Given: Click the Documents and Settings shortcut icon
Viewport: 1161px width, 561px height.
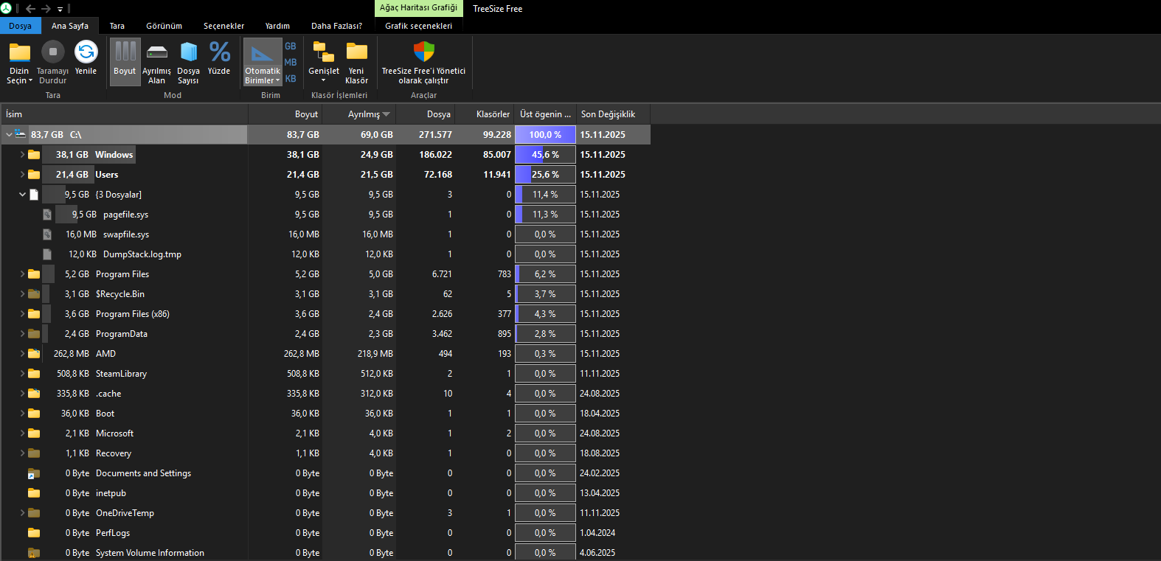Looking at the screenshot, I should point(34,473).
